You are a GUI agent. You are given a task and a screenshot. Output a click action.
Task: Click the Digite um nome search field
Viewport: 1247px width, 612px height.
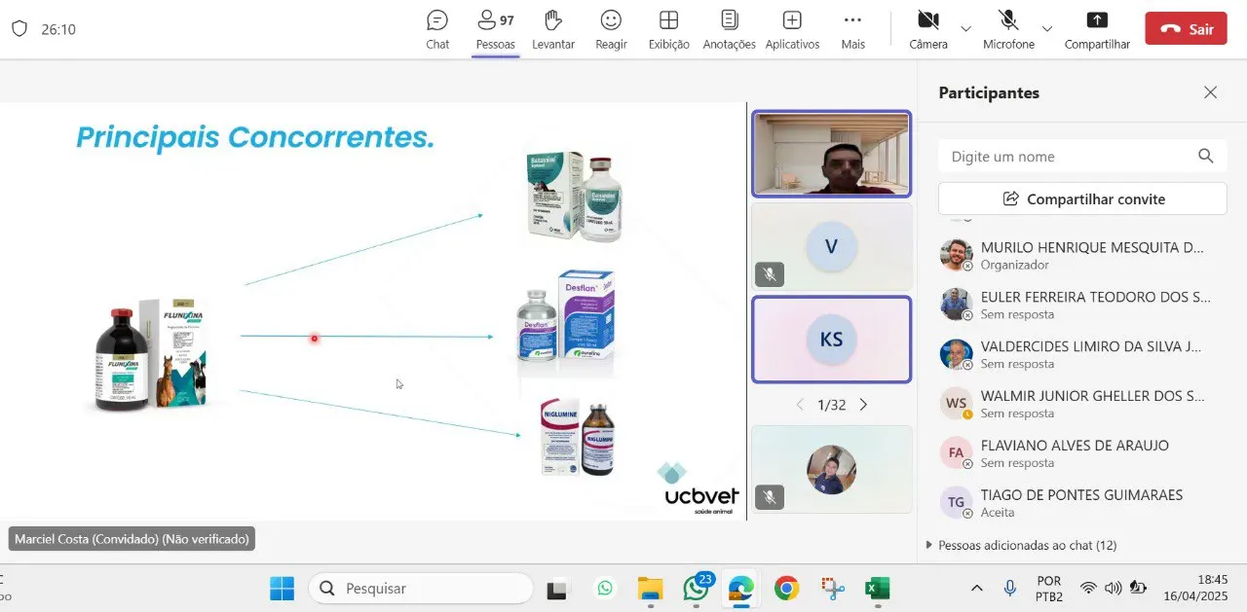coord(1082,156)
